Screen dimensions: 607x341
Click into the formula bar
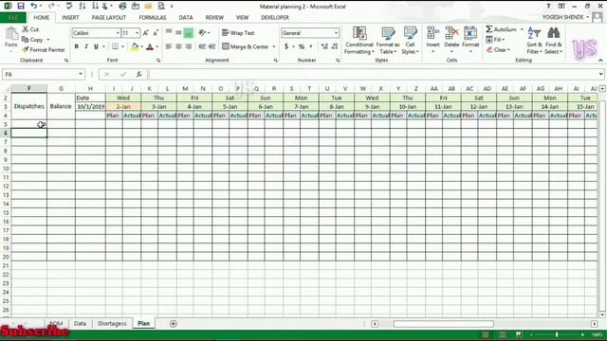374,74
